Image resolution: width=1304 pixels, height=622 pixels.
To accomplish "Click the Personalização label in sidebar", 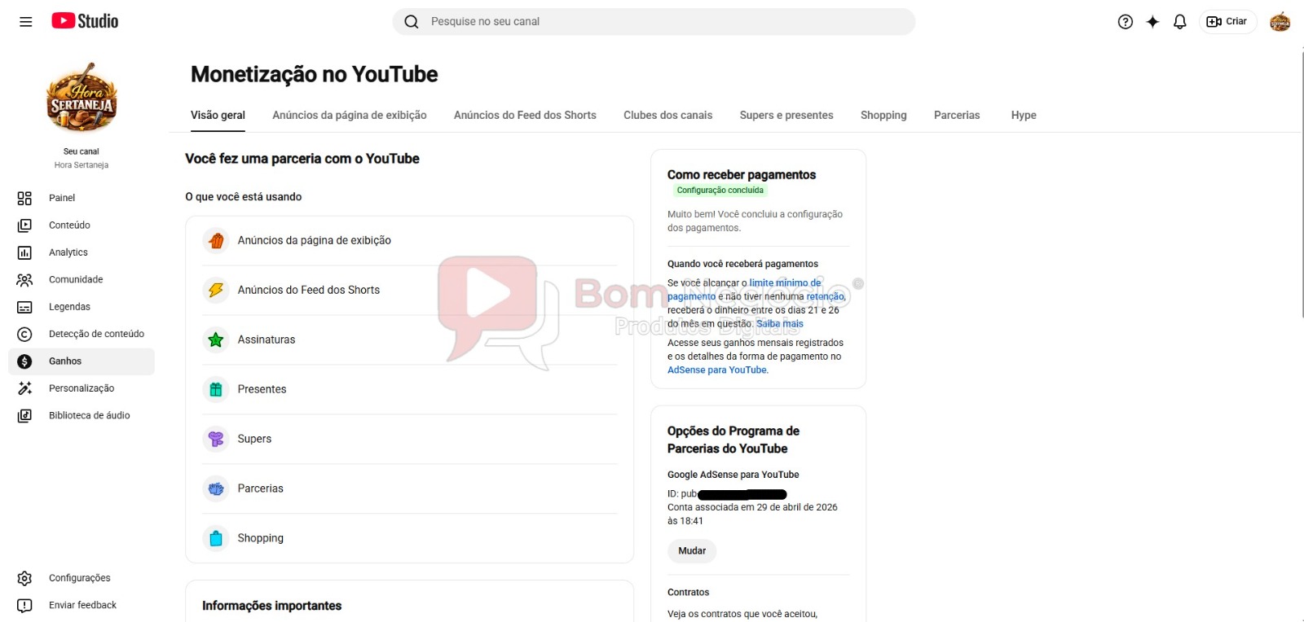I will coord(81,388).
